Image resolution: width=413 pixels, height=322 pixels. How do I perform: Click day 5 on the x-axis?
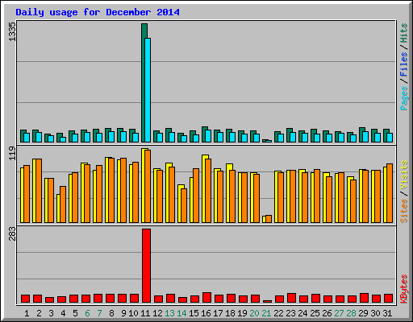pyautogui.click(x=75, y=313)
